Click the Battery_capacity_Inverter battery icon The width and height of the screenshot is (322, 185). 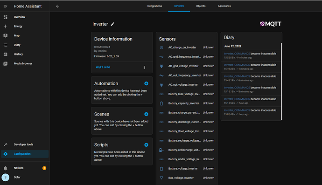pos(161,103)
